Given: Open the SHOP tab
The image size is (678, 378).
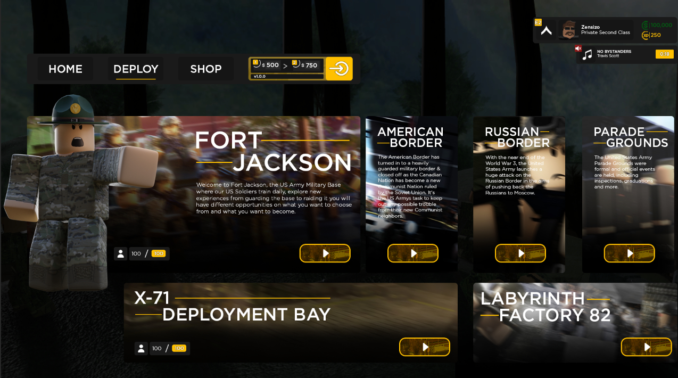Looking at the screenshot, I should click(x=206, y=69).
